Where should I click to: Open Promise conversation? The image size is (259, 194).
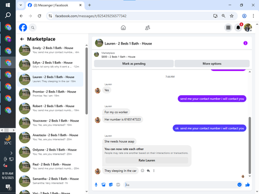(50, 94)
